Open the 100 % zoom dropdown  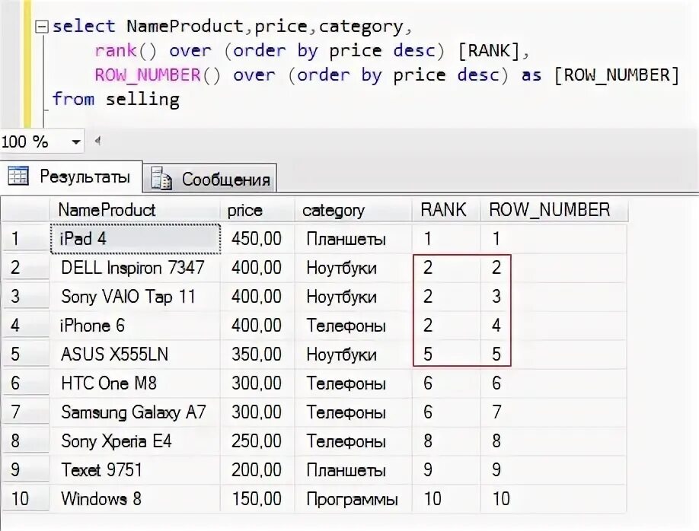click(x=76, y=142)
